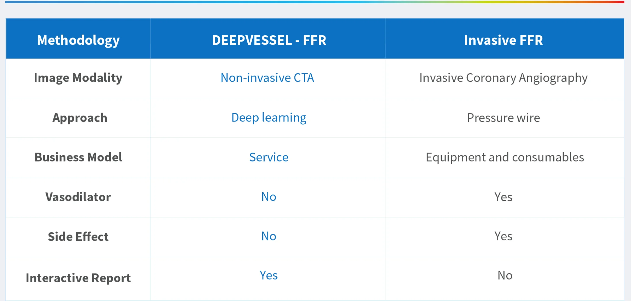This screenshot has width=631, height=302.
Task: Click the Interactive Report row label
Action: [x=78, y=278]
